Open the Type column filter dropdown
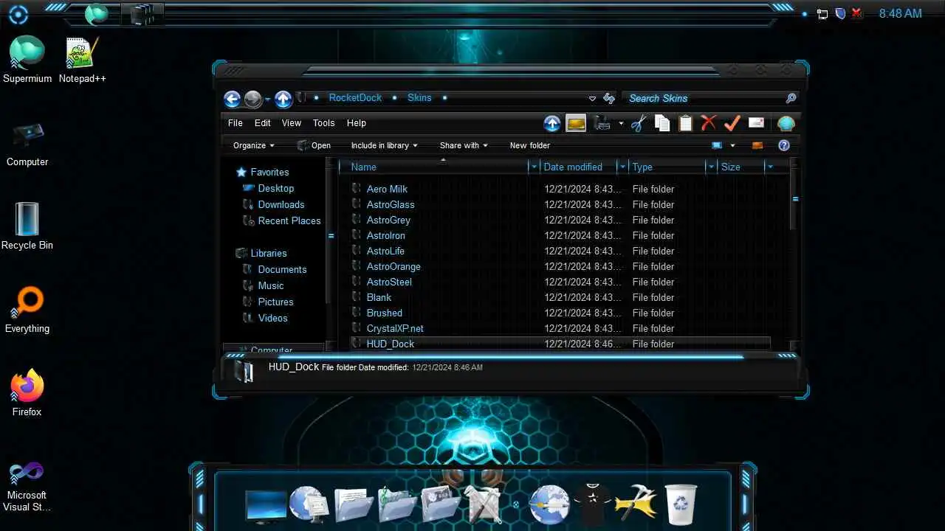The height and width of the screenshot is (531, 945). pyautogui.click(x=711, y=167)
